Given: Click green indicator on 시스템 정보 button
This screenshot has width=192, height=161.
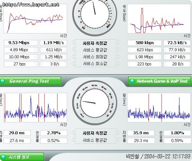Looking at the screenshot, I should click(3, 157).
